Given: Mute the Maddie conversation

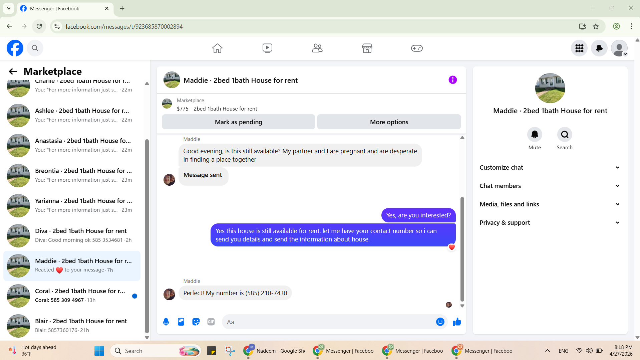Looking at the screenshot, I should tap(535, 135).
